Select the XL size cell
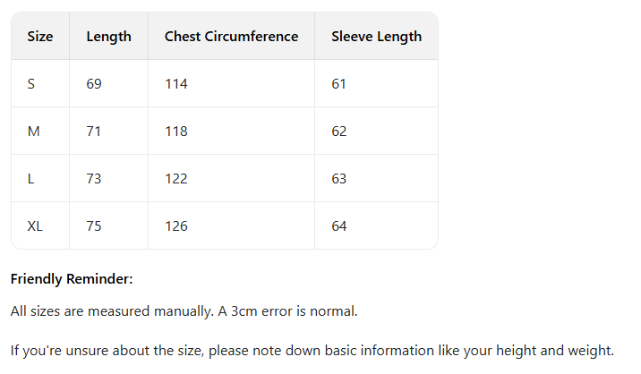Viewport: 641px width, 374px height. click(x=35, y=226)
